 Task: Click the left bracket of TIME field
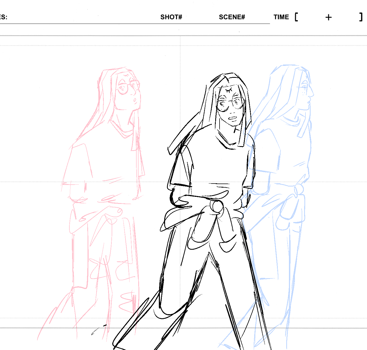pos(296,17)
